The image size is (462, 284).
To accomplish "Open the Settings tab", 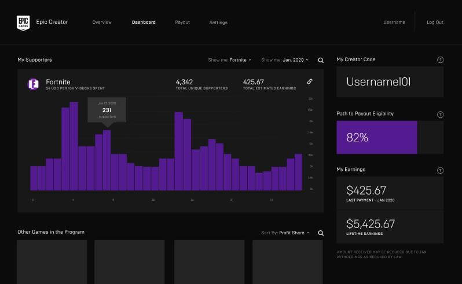I will 218,23.
